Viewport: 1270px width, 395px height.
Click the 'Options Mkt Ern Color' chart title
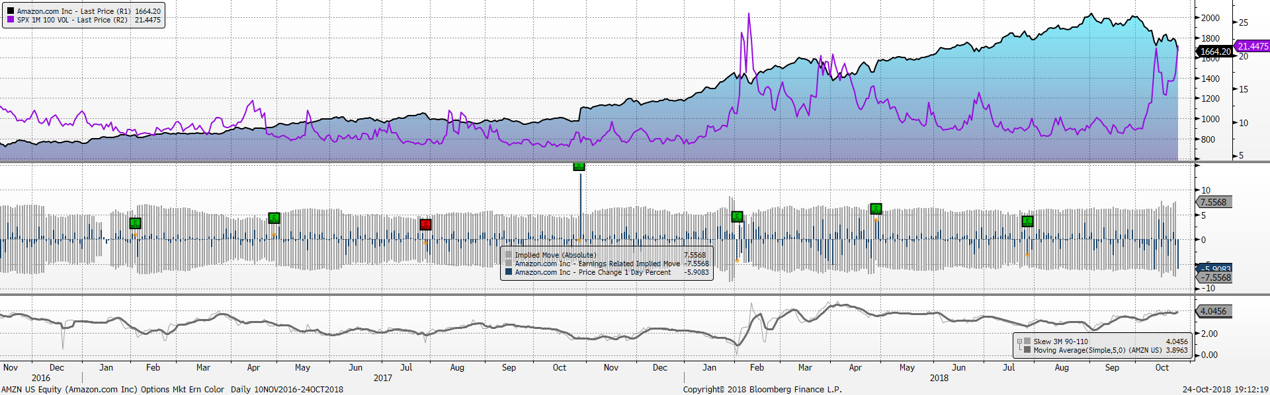pos(183,390)
